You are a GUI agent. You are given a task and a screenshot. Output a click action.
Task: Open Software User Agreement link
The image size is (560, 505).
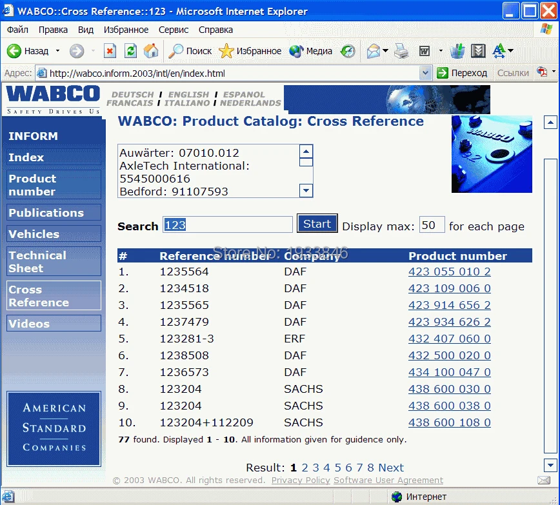388,480
